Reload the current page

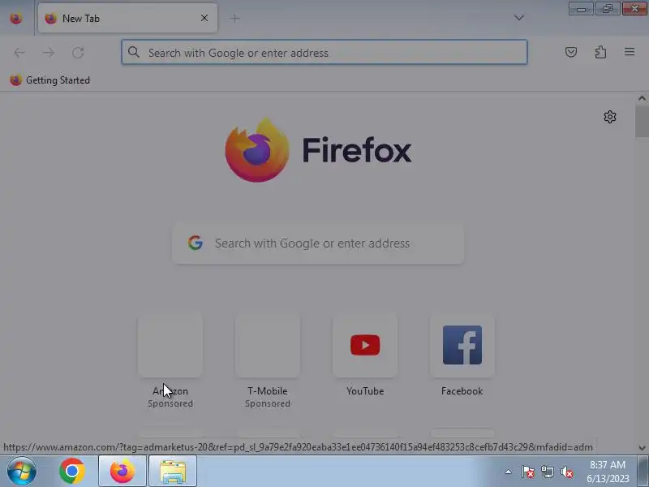tap(78, 53)
